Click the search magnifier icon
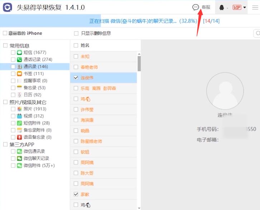 point(257,33)
